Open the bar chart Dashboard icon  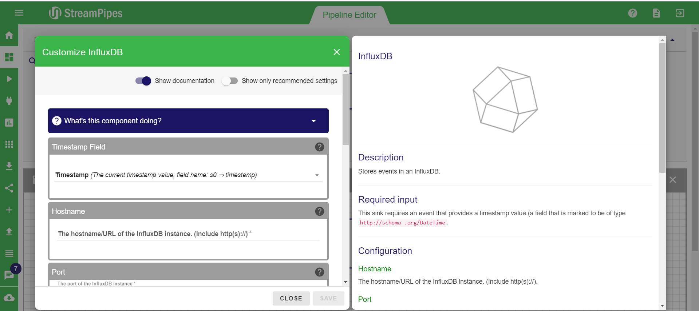9,123
